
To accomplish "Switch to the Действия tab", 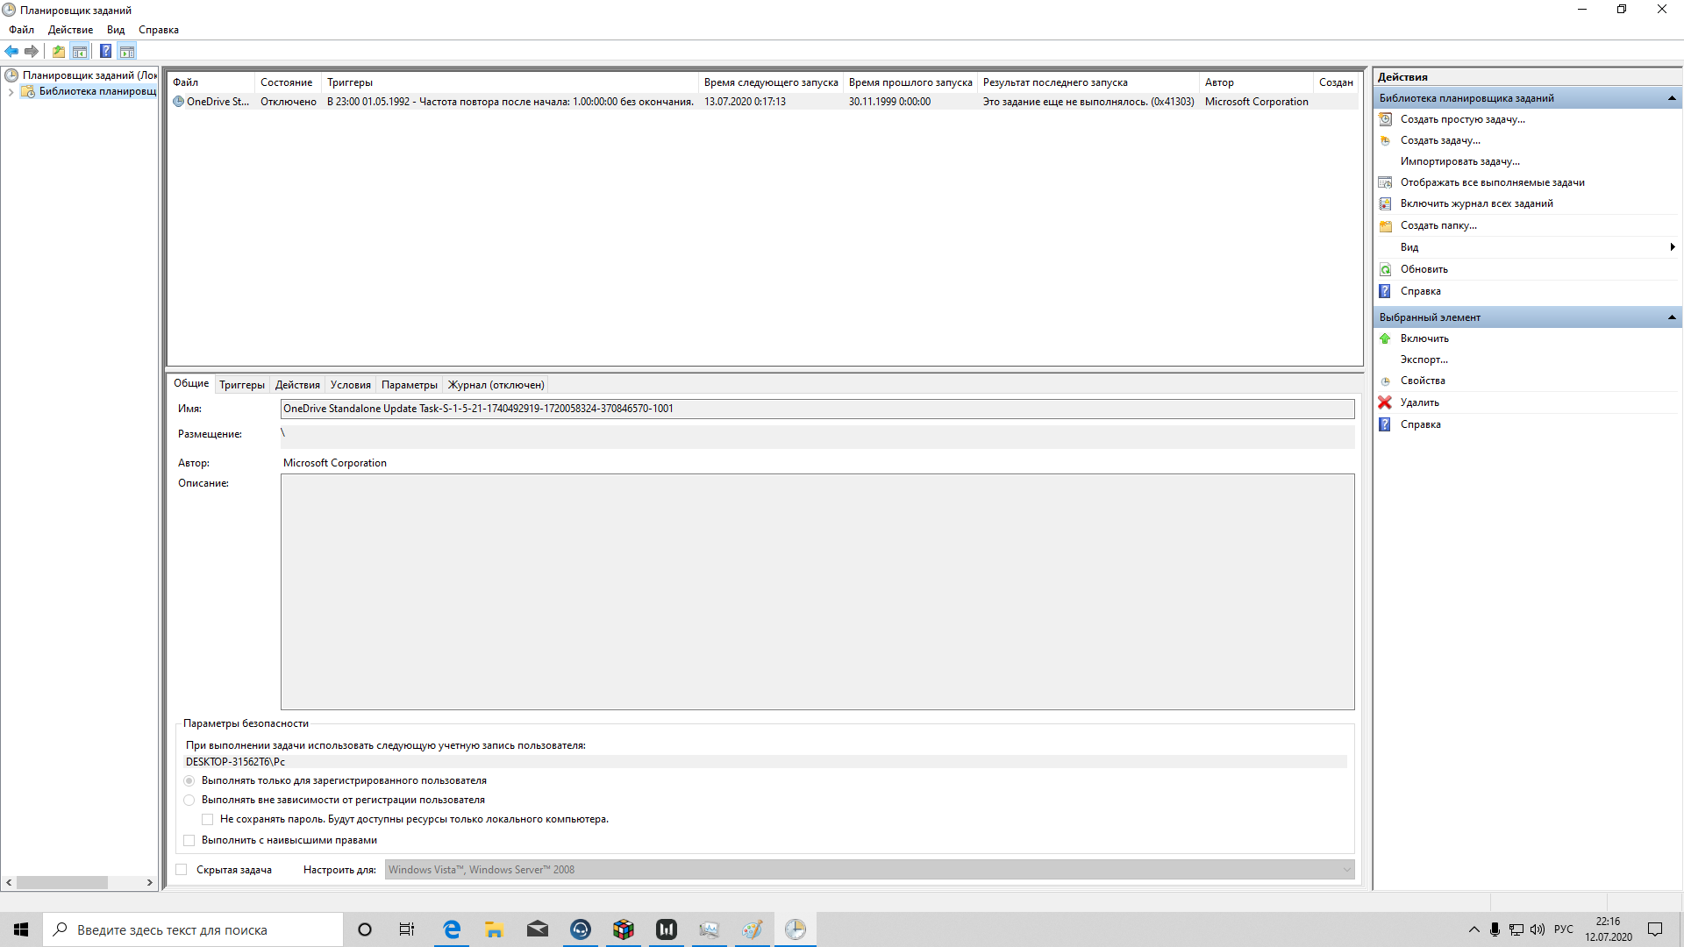I will click(x=297, y=385).
